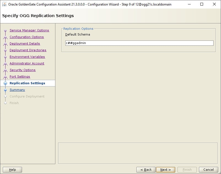Open Environment Variables step

[27, 57]
